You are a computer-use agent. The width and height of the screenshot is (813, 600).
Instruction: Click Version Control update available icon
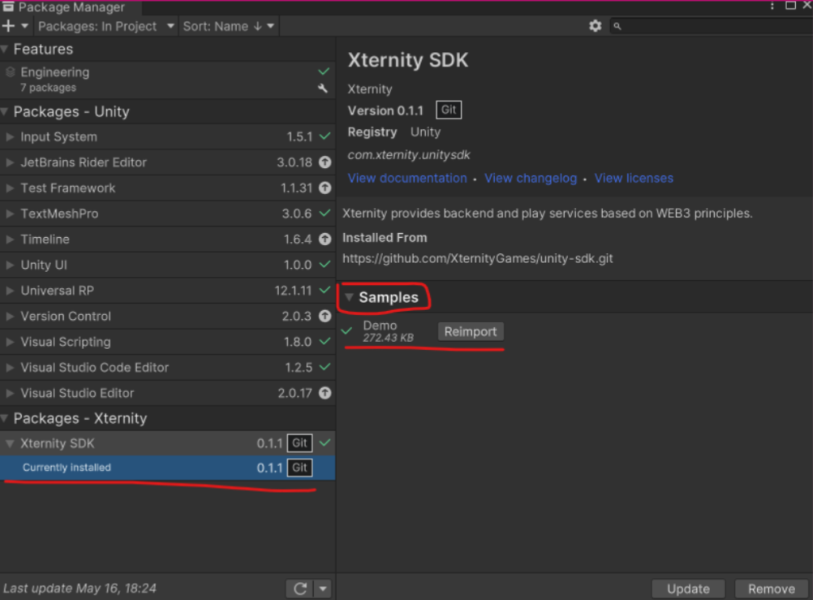coord(325,316)
